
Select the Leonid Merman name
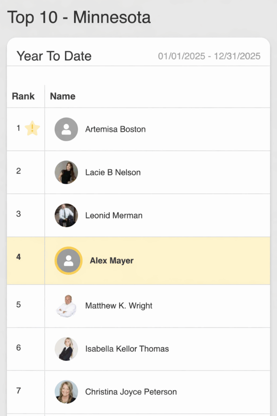point(114,215)
